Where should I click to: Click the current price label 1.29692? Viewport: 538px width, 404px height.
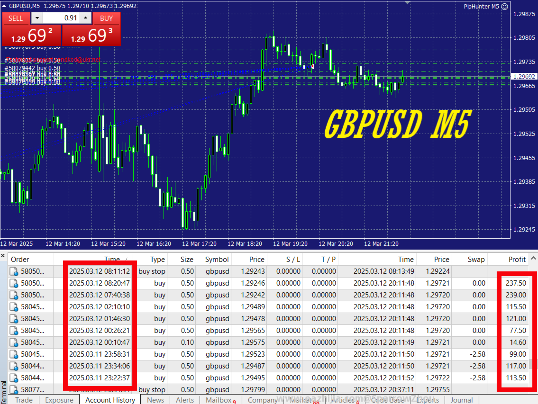[x=524, y=76]
